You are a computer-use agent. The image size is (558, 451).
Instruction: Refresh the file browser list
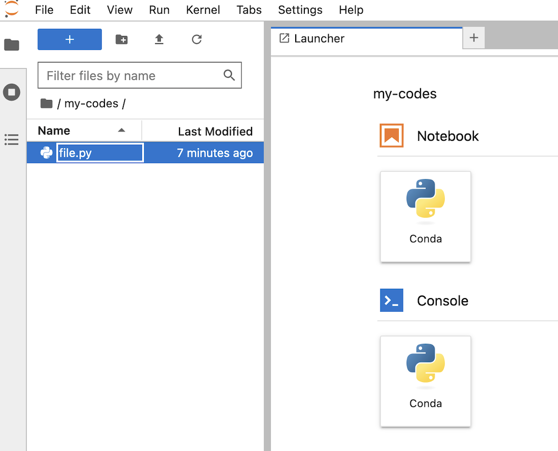(x=197, y=40)
